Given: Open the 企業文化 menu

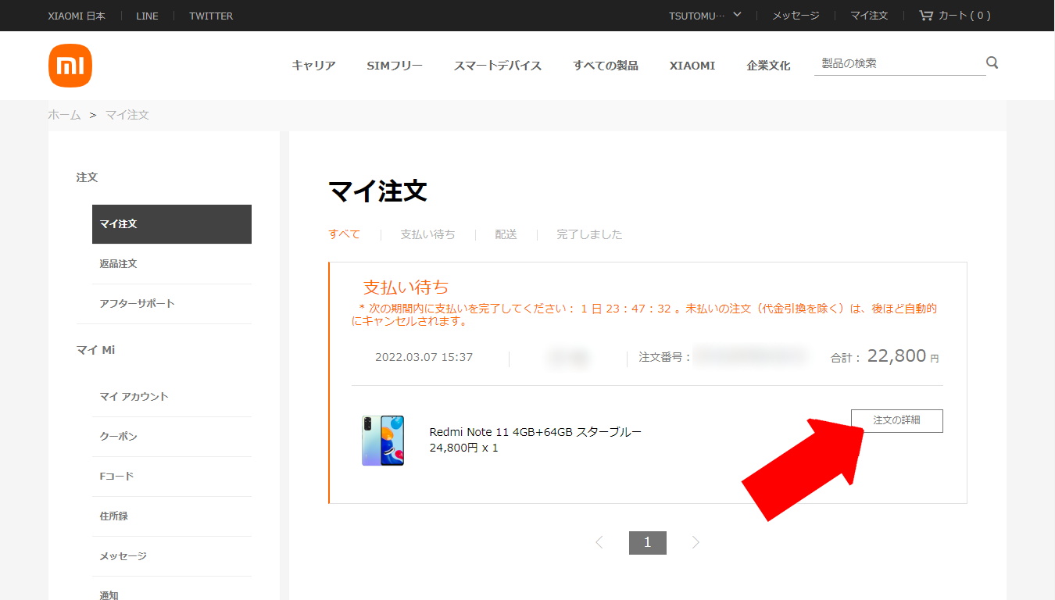Looking at the screenshot, I should tap(768, 66).
